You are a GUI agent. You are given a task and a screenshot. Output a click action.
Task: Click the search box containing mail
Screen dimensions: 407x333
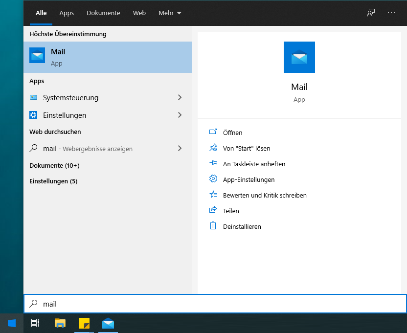[x=215, y=304]
